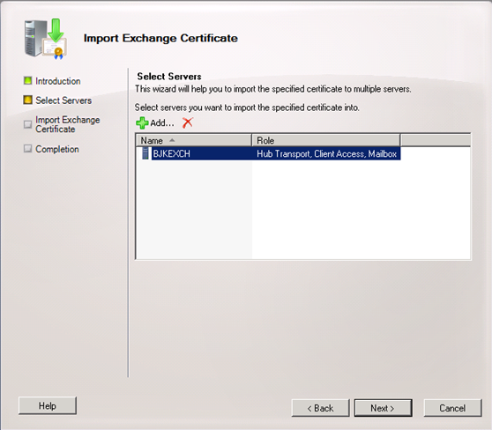Sort by the Name column header
Viewport: 492px width, 430px height.
pos(194,140)
